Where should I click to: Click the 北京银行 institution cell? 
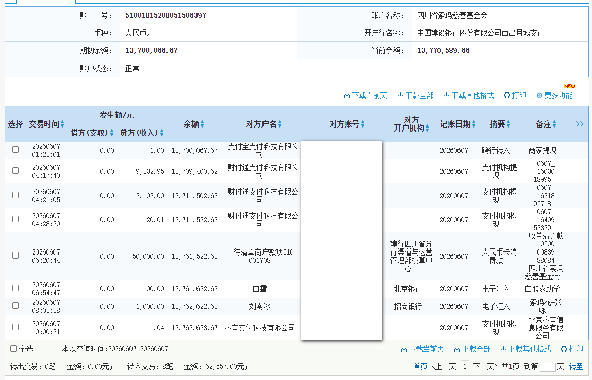[x=408, y=289]
